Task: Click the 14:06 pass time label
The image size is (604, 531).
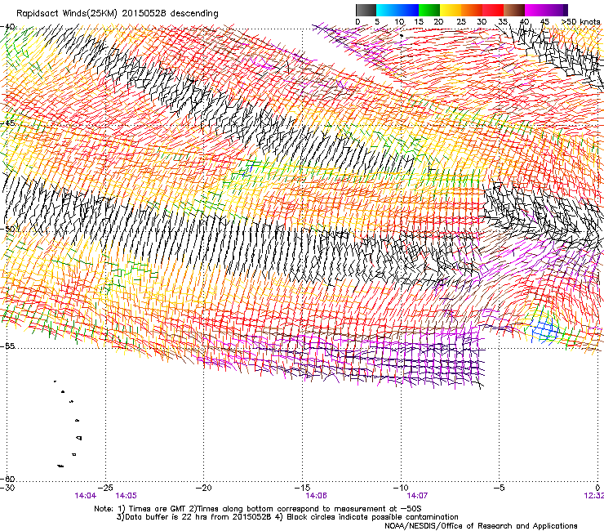Action: point(316,496)
